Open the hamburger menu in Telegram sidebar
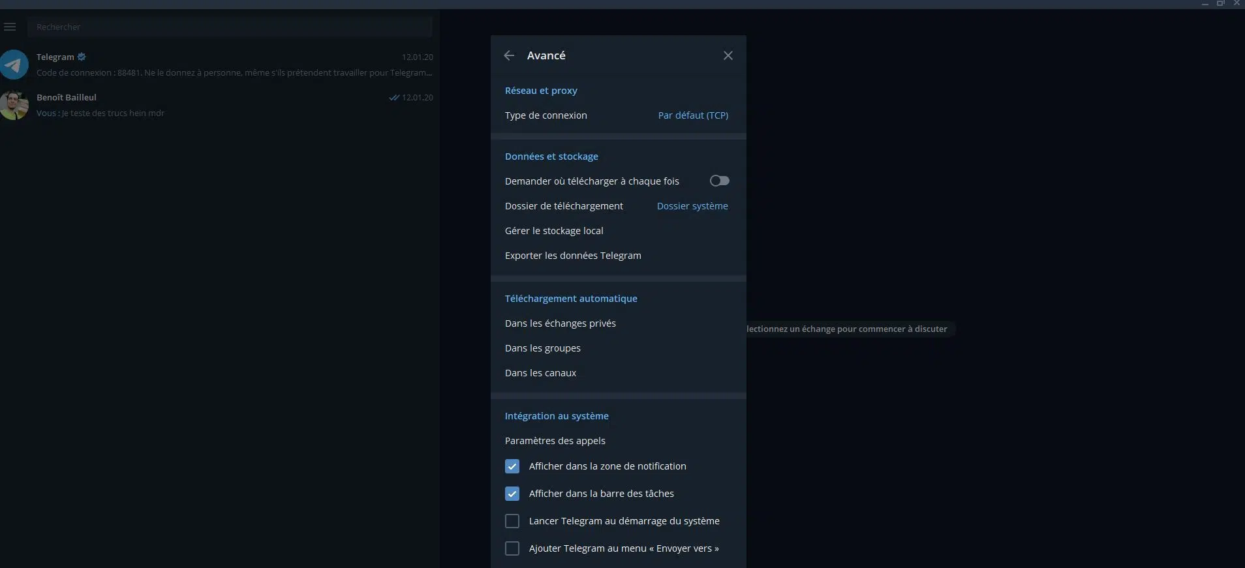Image resolution: width=1245 pixels, height=568 pixels. (10, 27)
